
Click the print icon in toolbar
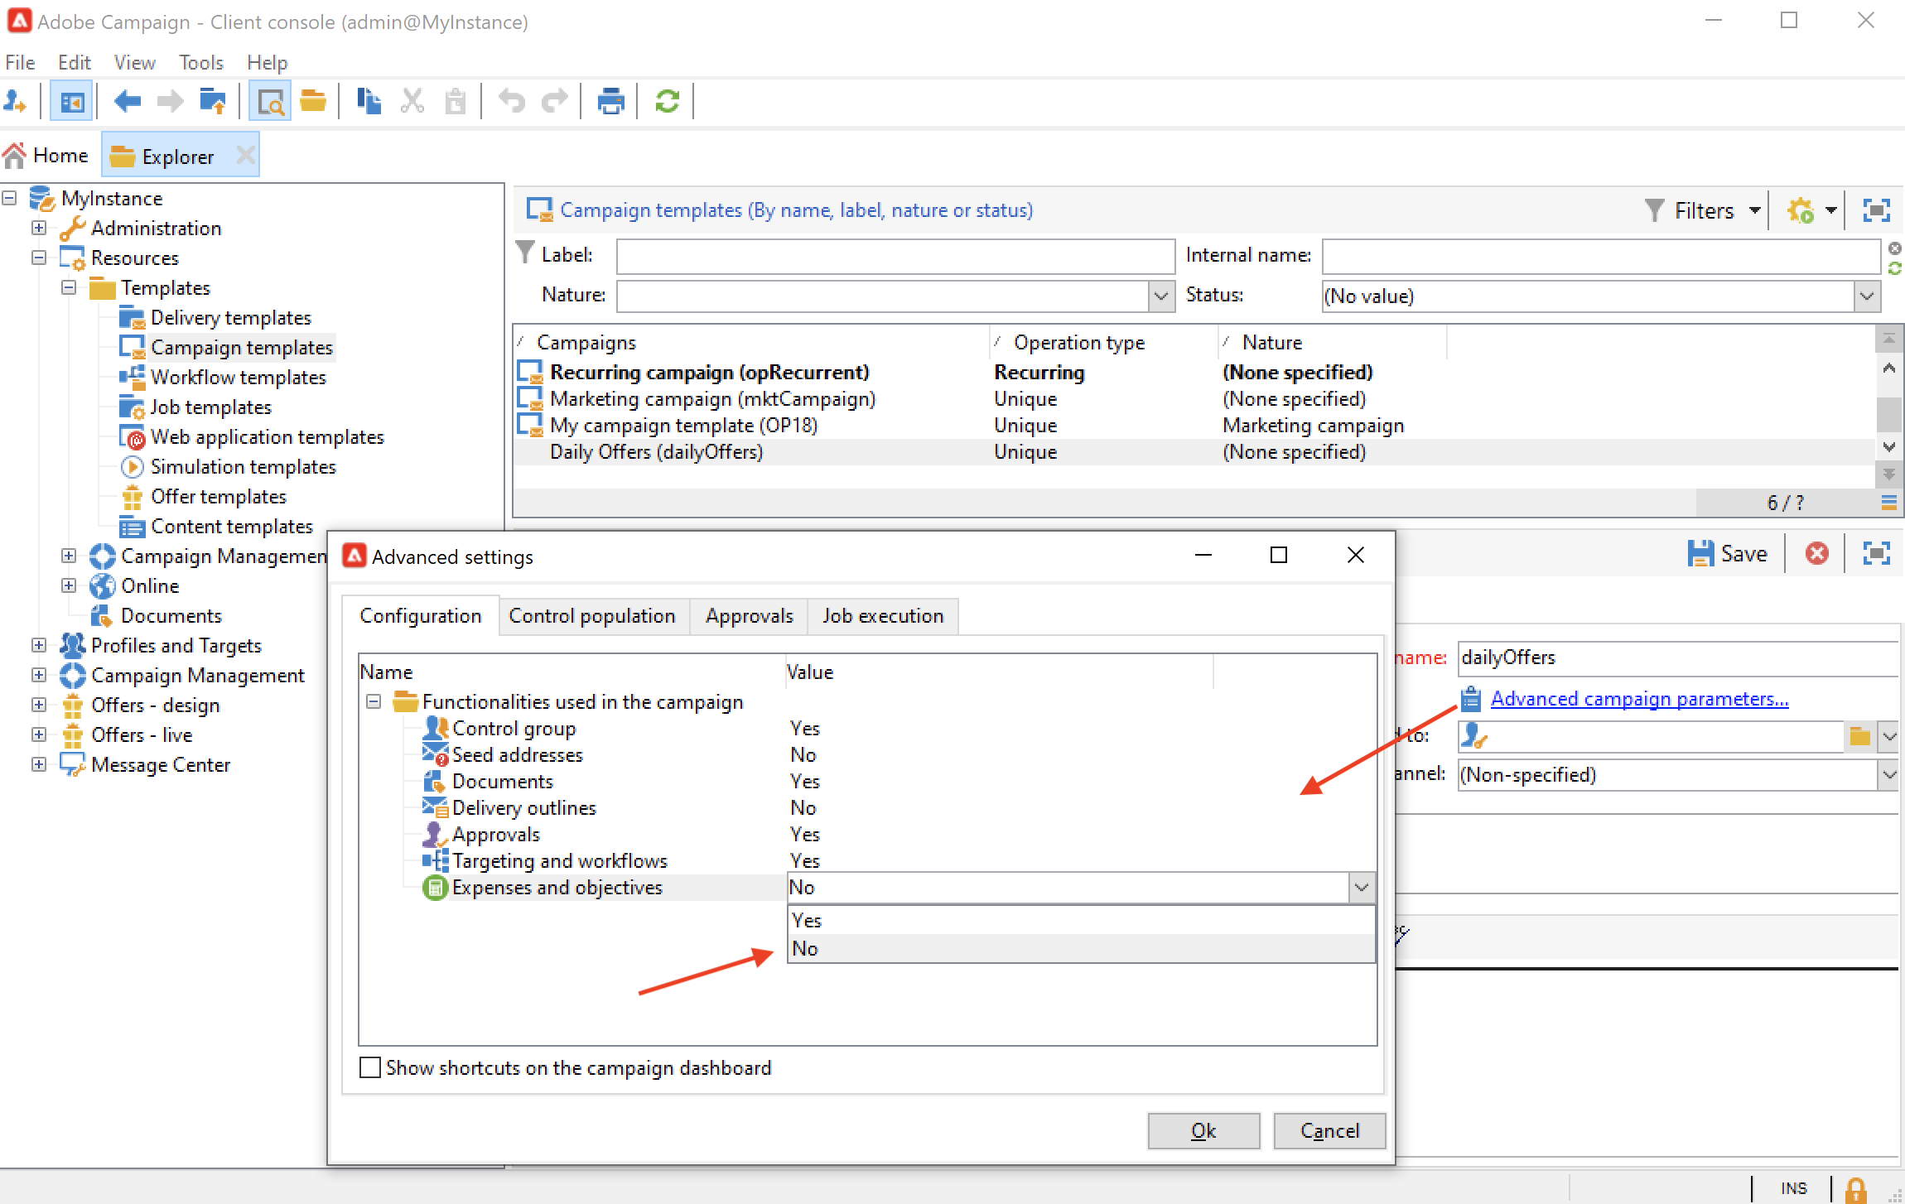[x=610, y=101]
